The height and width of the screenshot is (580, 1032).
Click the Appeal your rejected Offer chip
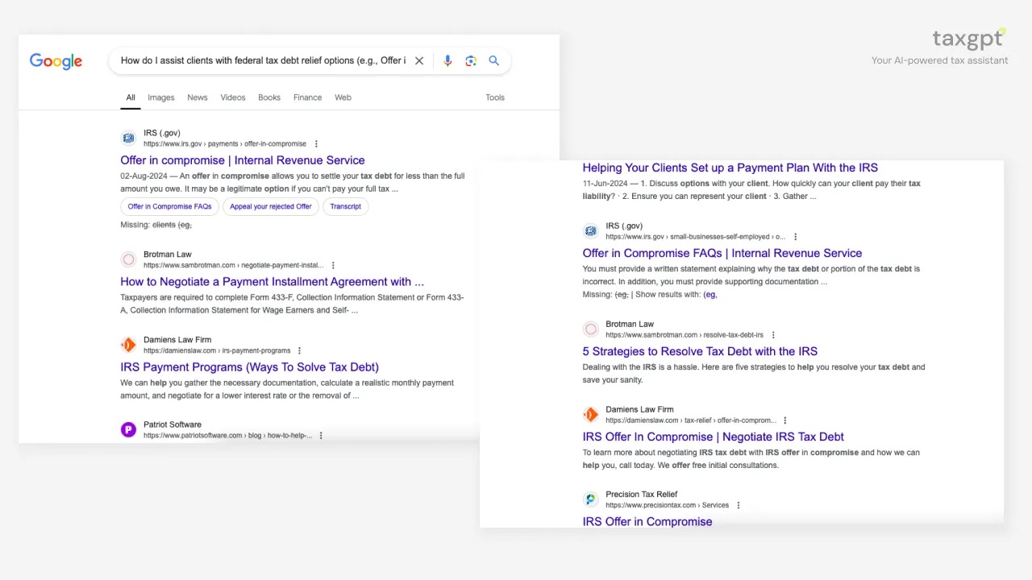pyautogui.click(x=271, y=206)
